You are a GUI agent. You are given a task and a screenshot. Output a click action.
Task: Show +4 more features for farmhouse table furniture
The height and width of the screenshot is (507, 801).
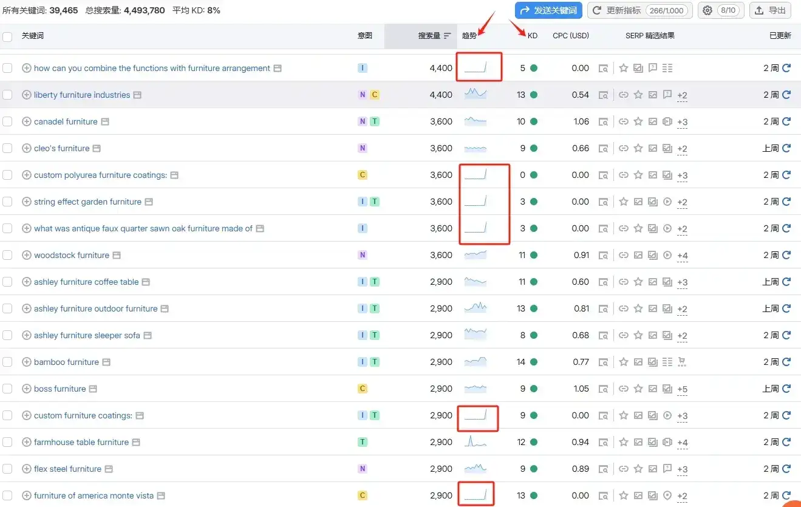click(682, 443)
